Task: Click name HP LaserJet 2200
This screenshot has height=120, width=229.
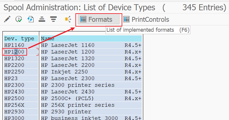Action: (x=68, y=65)
